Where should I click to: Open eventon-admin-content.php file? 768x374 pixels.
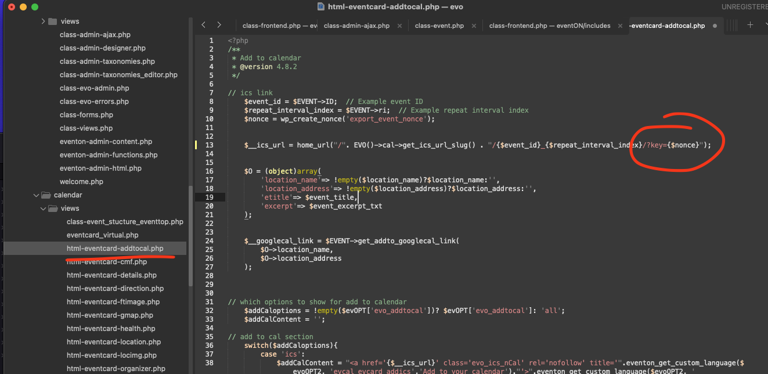[106, 142]
